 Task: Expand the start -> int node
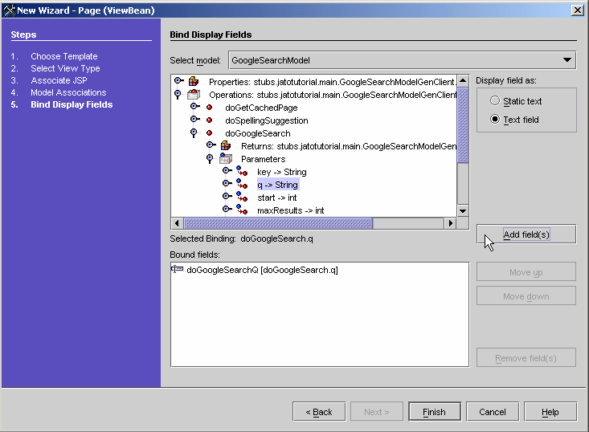coord(227,196)
